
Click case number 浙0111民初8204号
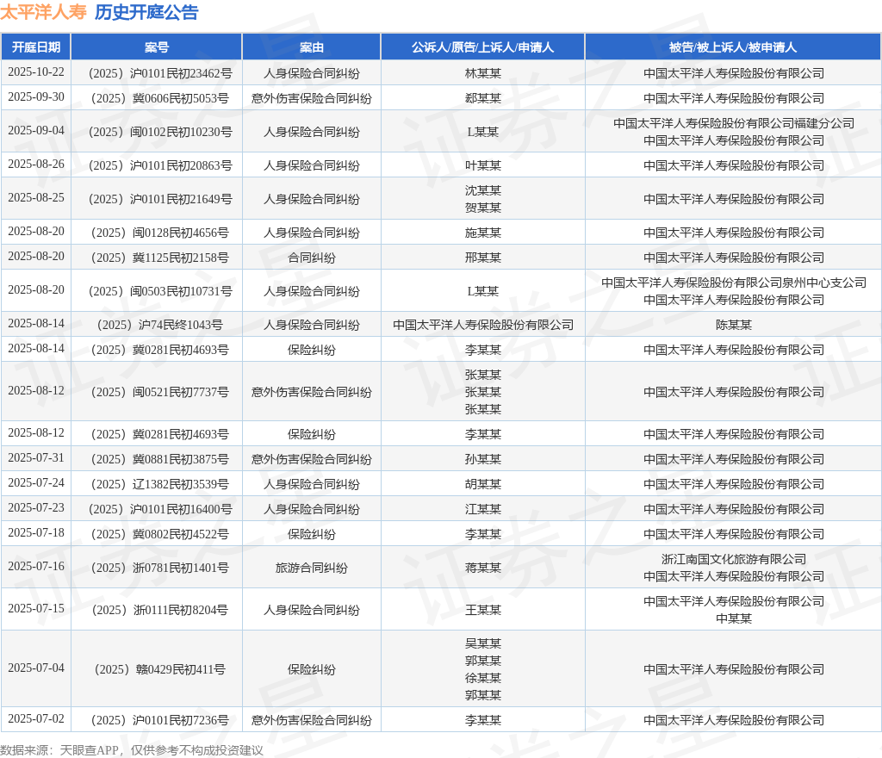coord(160,610)
